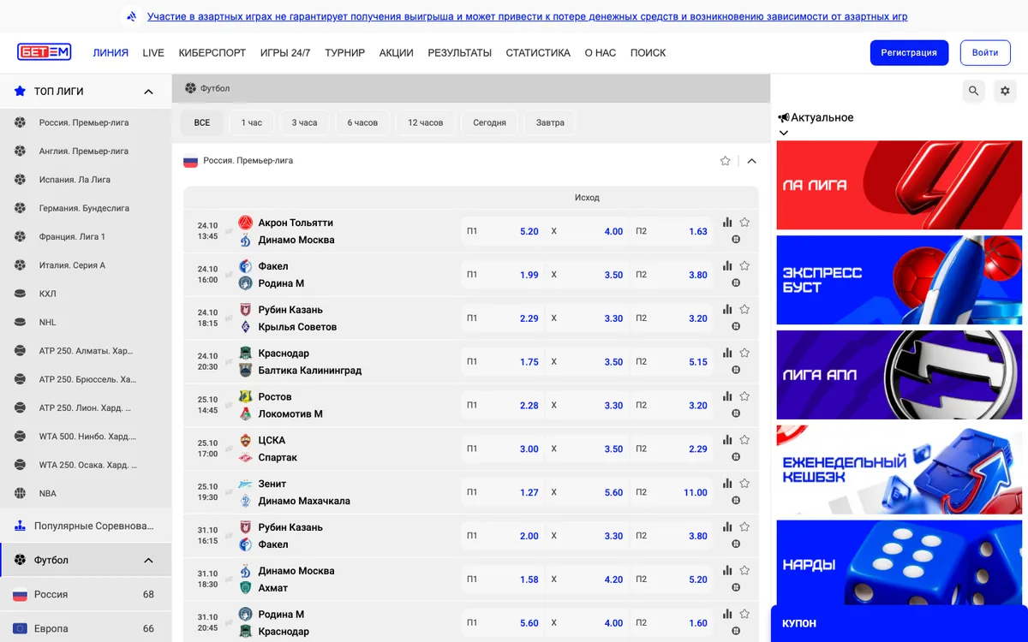The height and width of the screenshot is (642, 1028).
Task: Open the LIVE menu item
Action: 153,52
